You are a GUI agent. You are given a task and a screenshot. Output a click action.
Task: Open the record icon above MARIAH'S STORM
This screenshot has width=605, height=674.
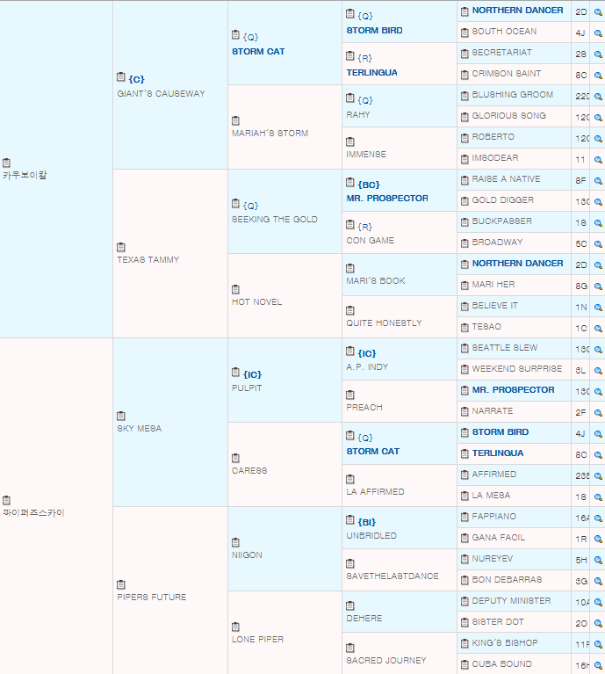[235, 120]
